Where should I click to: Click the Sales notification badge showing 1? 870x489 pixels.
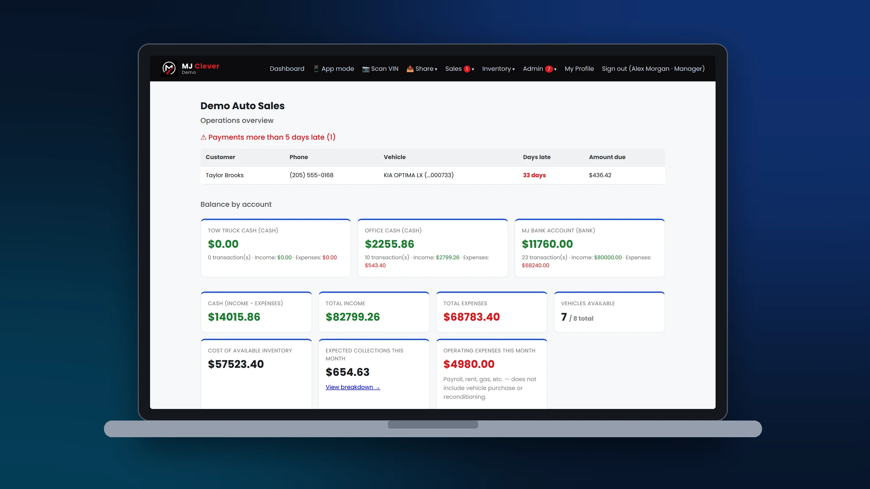(467, 69)
